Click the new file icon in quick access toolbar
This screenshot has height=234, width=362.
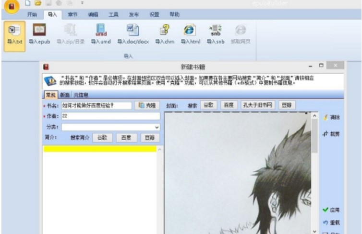pyautogui.click(x=28, y=3)
